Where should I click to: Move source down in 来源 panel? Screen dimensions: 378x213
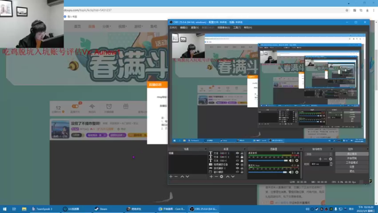(x=233, y=177)
